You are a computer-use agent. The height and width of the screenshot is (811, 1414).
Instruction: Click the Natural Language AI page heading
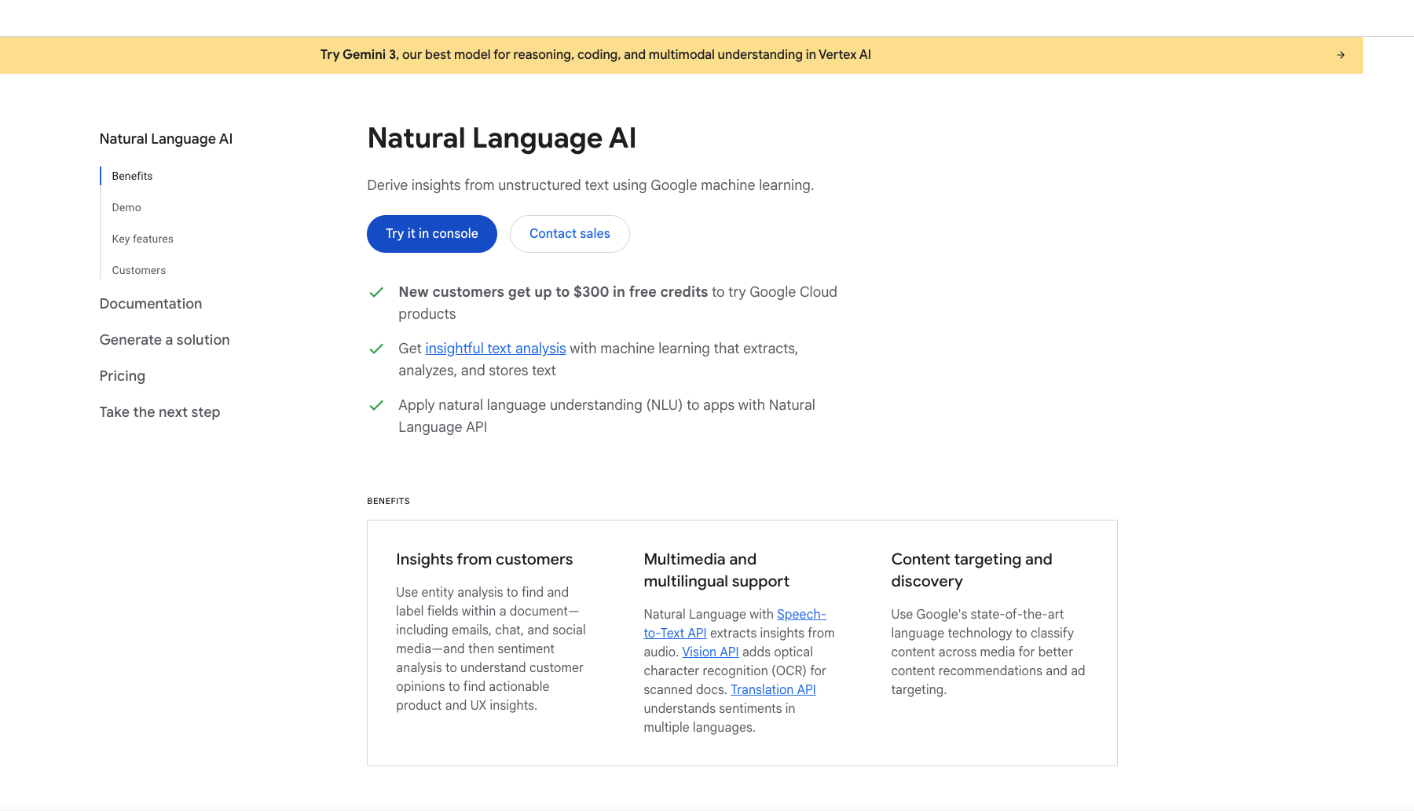[x=502, y=138]
